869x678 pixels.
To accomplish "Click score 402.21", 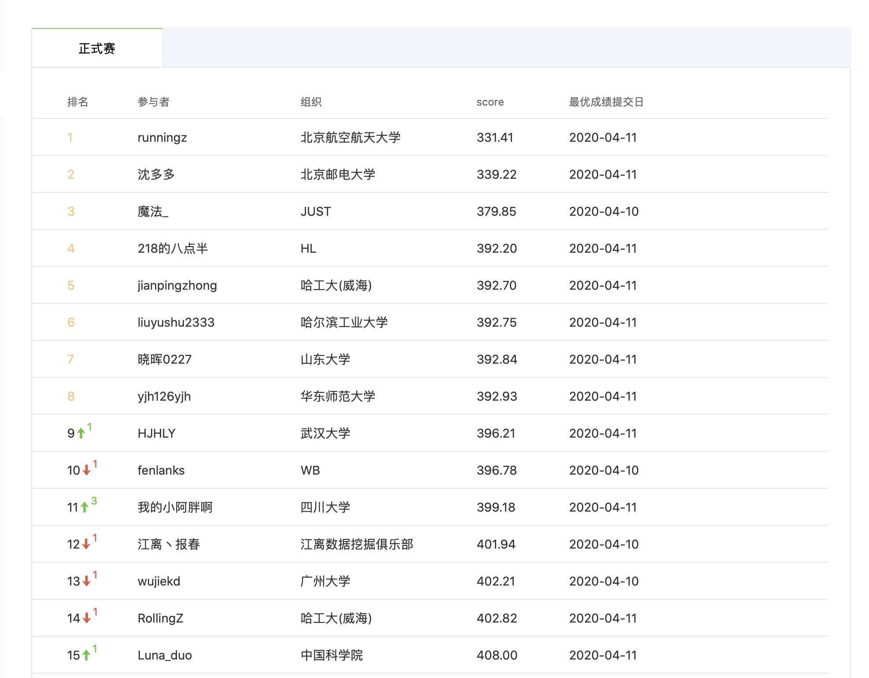I will [496, 581].
